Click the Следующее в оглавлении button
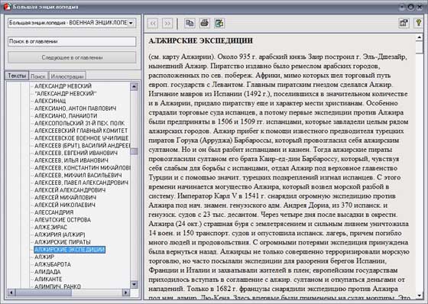This screenshot has width=428, height=304. click(72, 57)
